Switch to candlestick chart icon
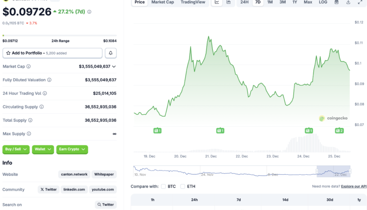Screen dimensions: 367x210 click(229, 2)
